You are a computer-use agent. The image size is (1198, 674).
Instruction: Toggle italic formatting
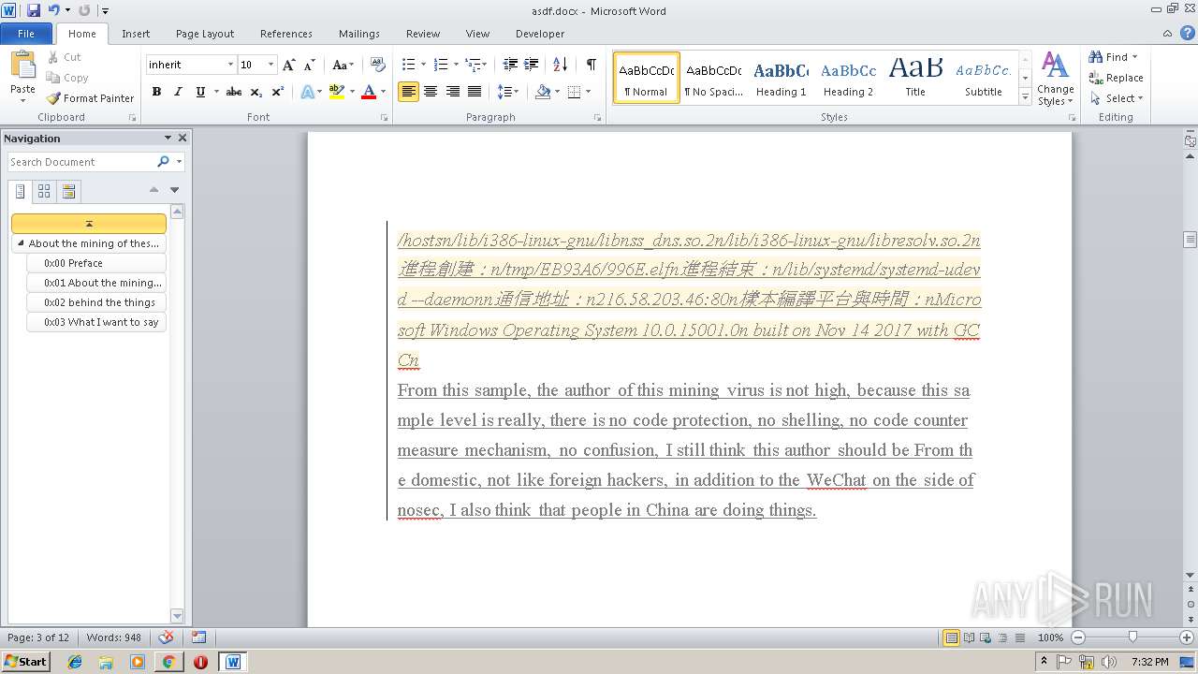[178, 92]
